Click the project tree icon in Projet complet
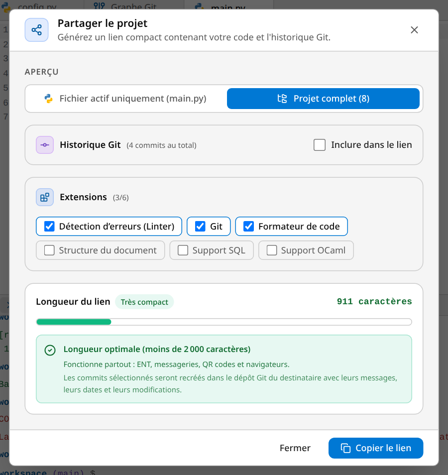Image resolution: width=448 pixels, height=475 pixels. [x=282, y=99]
